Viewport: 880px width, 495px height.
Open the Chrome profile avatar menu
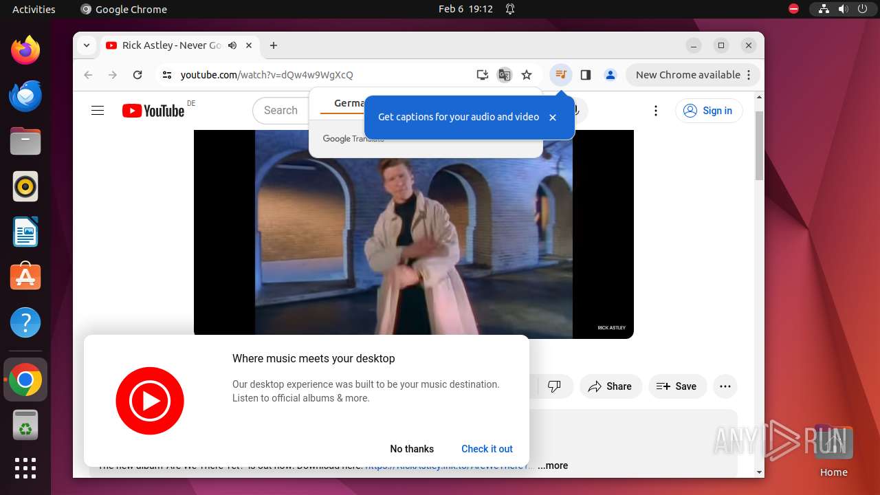pos(610,75)
